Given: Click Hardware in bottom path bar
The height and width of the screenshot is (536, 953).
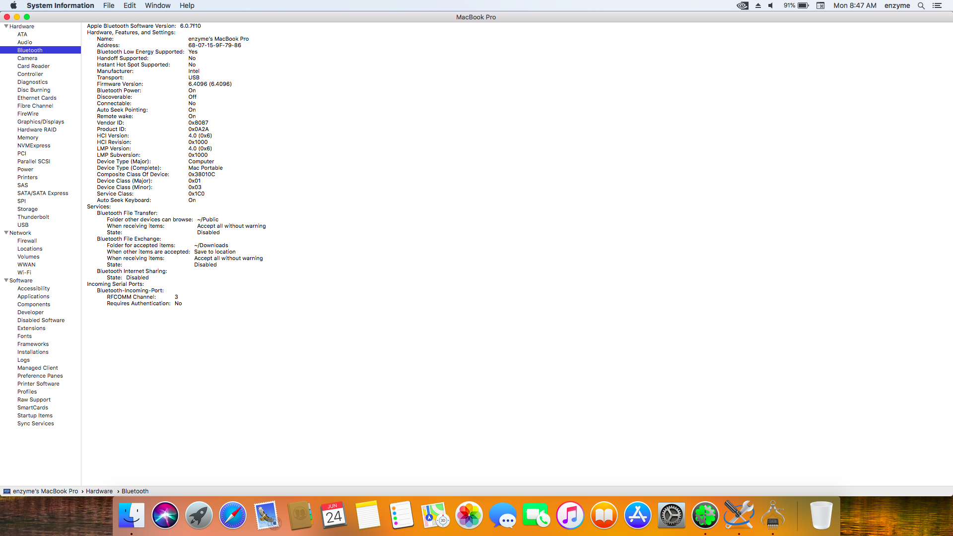Looking at the screenshot, I should coord(99,491).
